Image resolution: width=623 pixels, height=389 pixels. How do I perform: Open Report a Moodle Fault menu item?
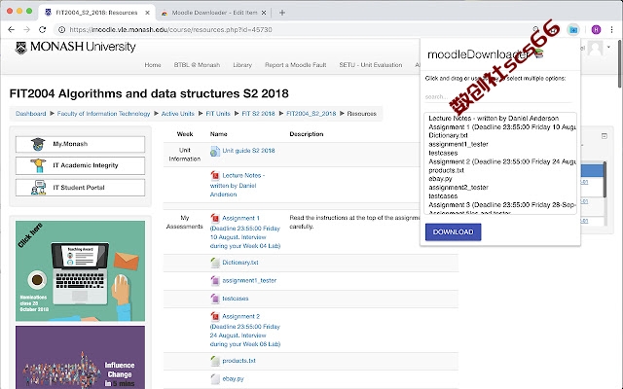296,65
